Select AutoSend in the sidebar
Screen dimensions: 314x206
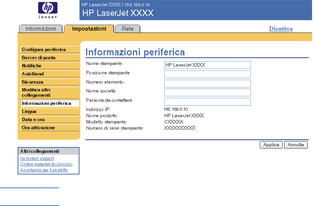point(50,74)
